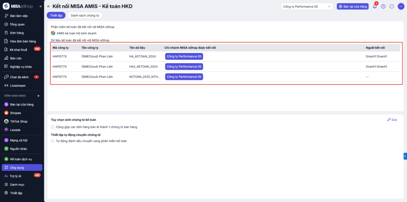Add a new sales channel plus icon
The image size is (407, 202).
39,96
